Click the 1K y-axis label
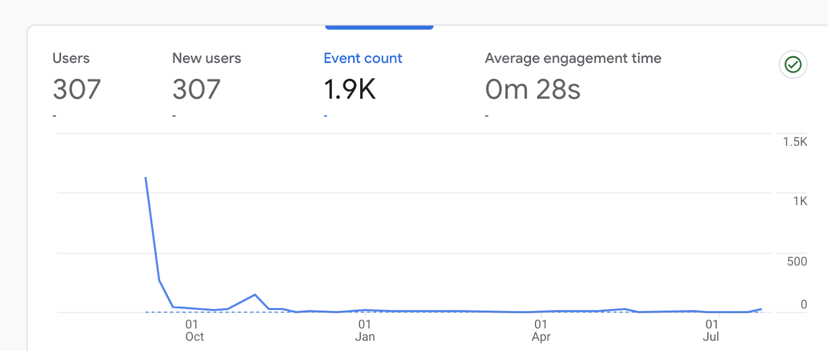Screen dimensions: 828x351 pyautogui.click(x=800, y=201)
